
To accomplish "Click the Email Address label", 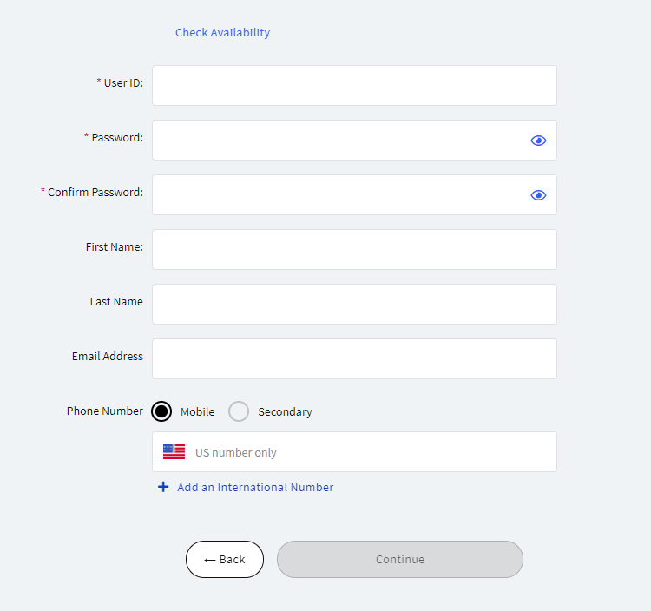I will [108, 356].
